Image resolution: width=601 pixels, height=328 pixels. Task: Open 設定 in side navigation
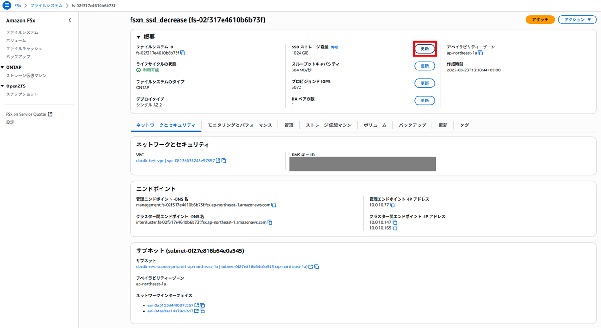(x=10, y=122)
